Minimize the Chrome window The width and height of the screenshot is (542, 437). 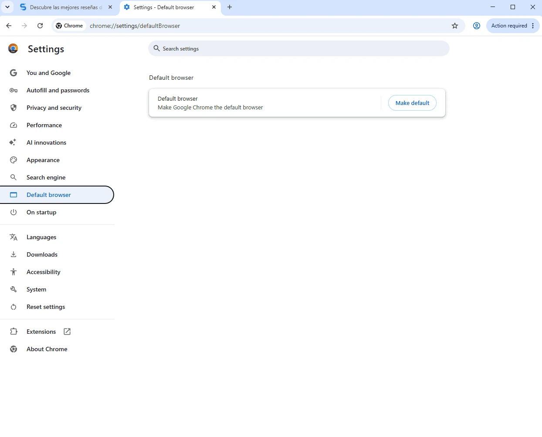point(493,7)
